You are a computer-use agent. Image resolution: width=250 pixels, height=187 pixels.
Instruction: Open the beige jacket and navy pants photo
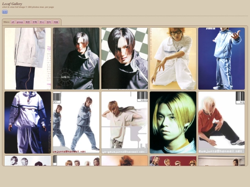click(28, 59)
